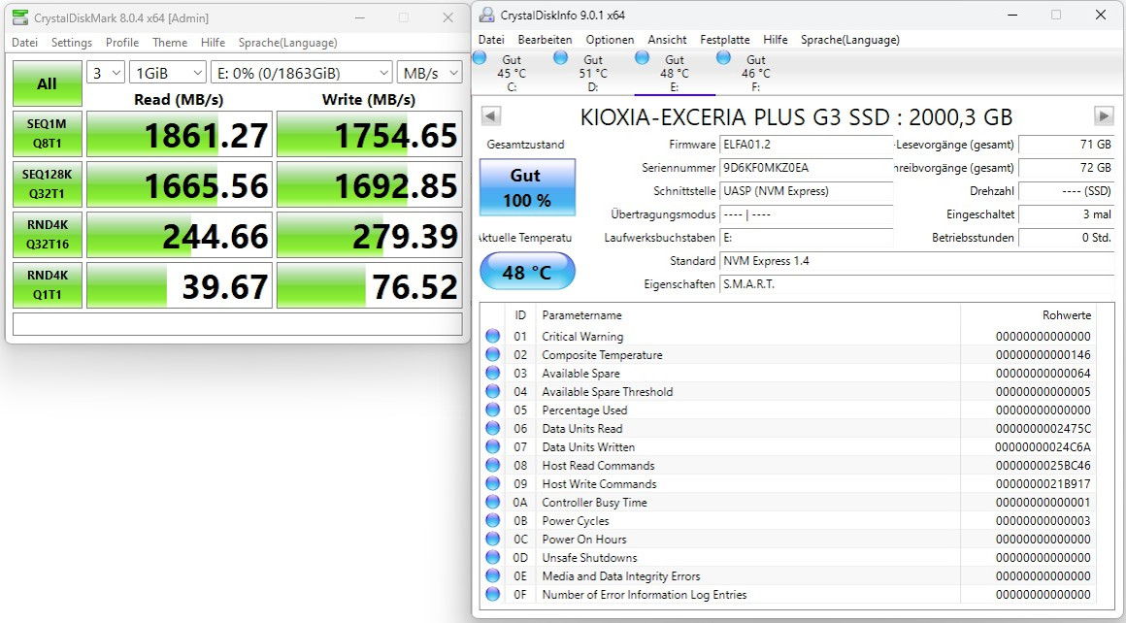Image resolution: width=1126 pixels, height=623 pixels.
Task: Open the MB/s unit dropdown
Action: click(x=428, y=73)
